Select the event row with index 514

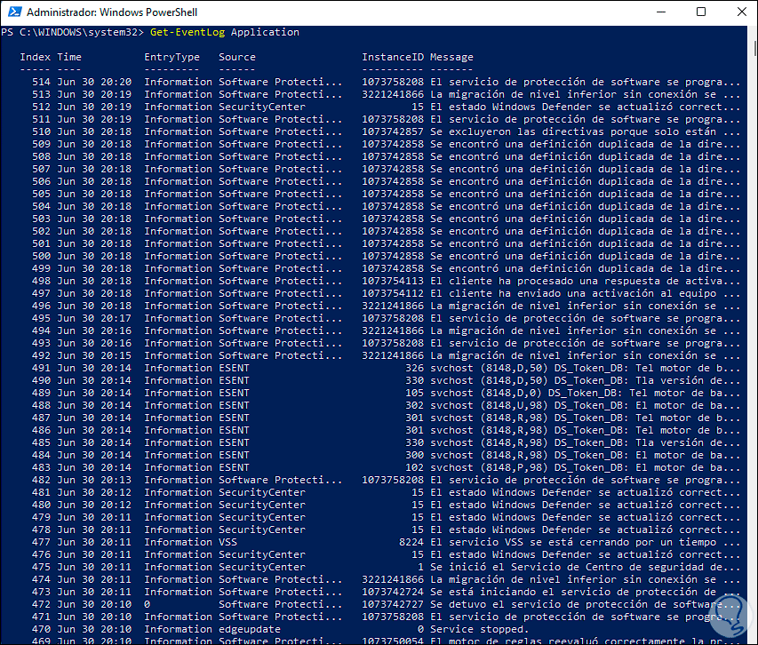(x=386, y=82)
